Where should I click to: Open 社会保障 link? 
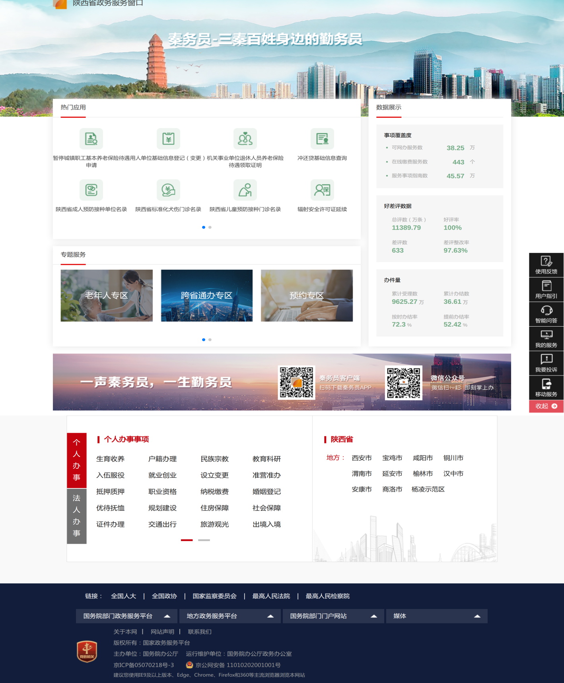click(267, 508)
